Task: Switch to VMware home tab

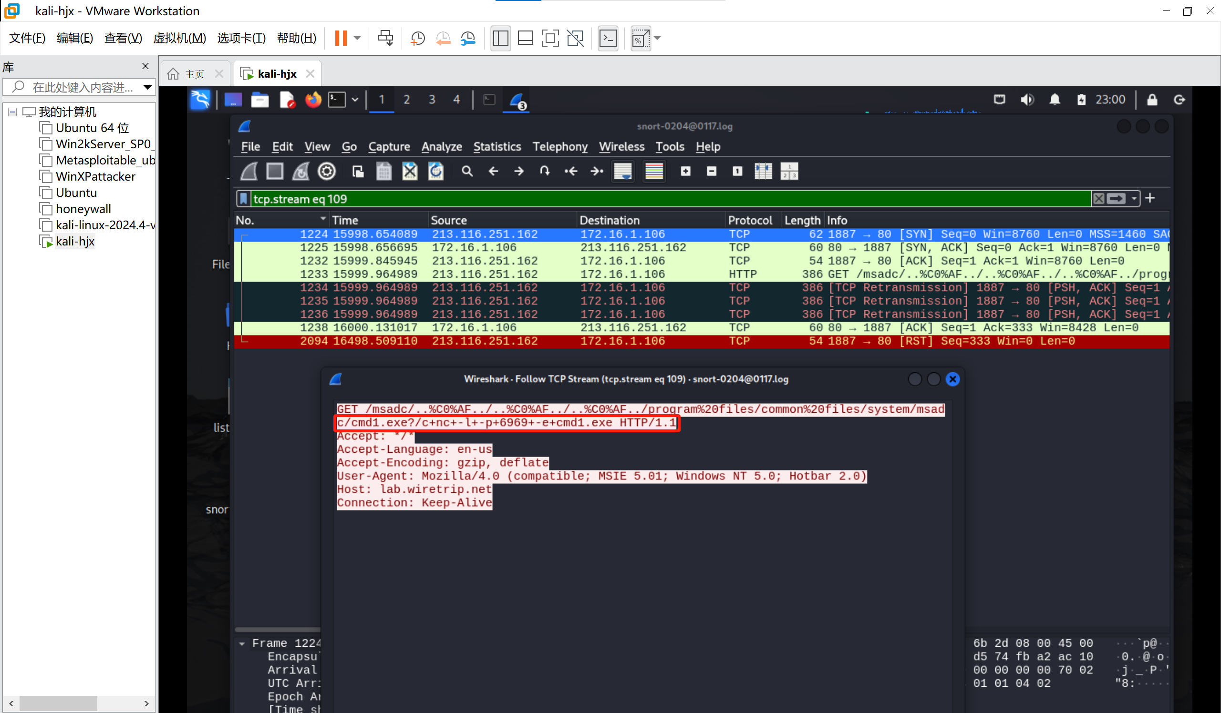Action: point(194,74)
